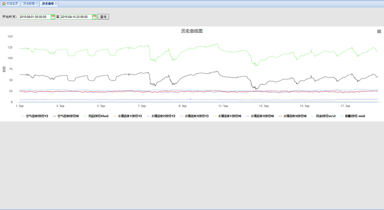
Task: Toggle 土壤湿度1(单位%) legend item
Action: click(230, 116)
